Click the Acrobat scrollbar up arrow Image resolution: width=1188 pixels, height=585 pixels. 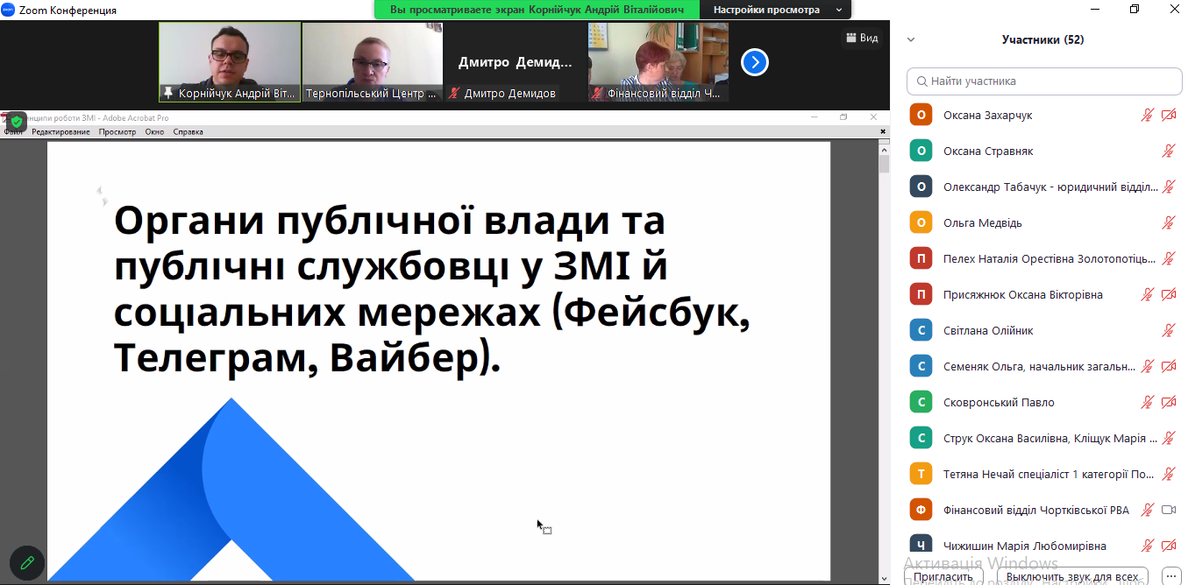point(885,148)
